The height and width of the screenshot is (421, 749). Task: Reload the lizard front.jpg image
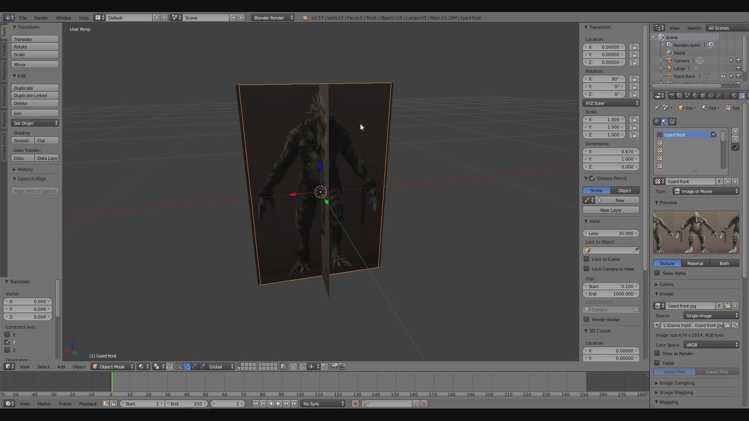click(735, 325)
